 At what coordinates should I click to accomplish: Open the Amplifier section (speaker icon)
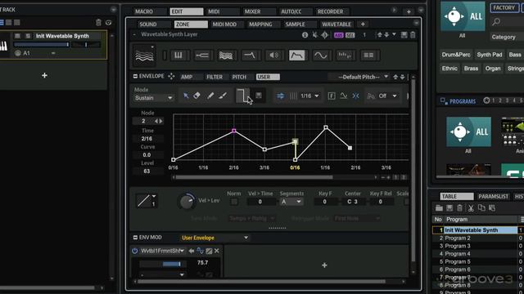tap(273, 56)
